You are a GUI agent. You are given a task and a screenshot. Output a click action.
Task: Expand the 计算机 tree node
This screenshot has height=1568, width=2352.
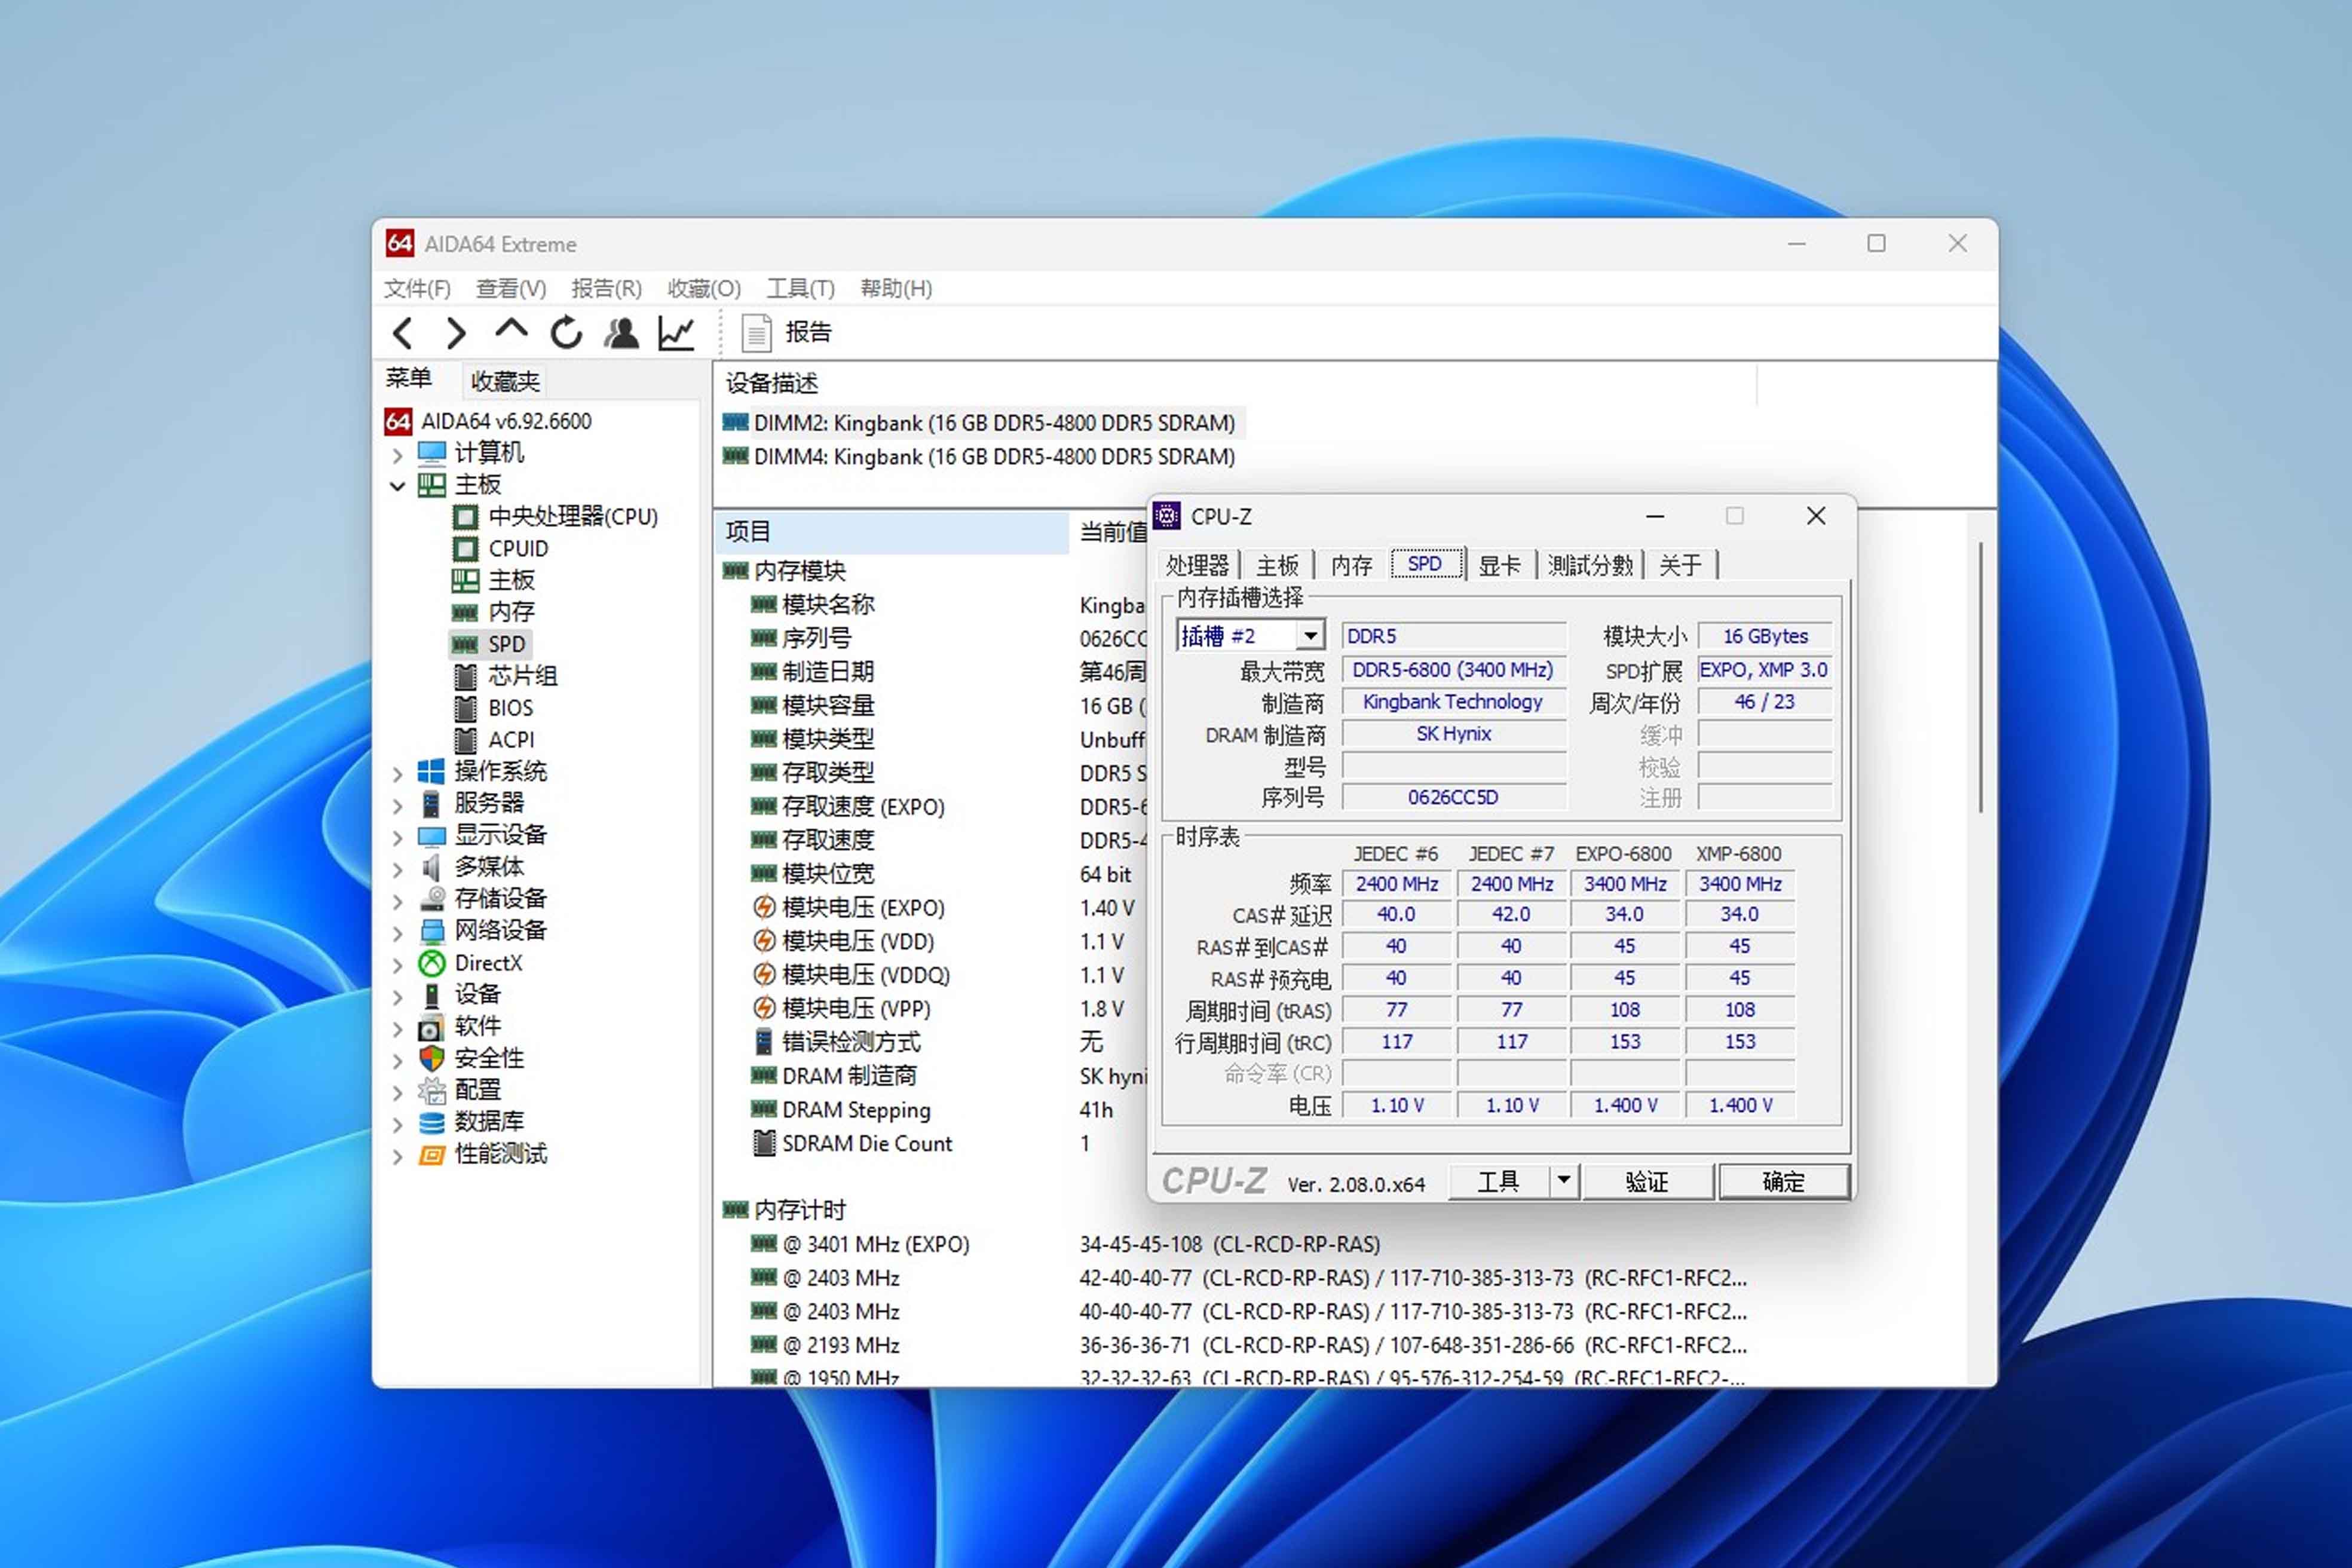tap(397, 454)
